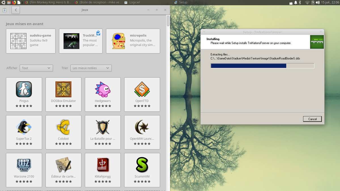
Task: Click the Pingus star rating
Action: click(x=24, y=106)
